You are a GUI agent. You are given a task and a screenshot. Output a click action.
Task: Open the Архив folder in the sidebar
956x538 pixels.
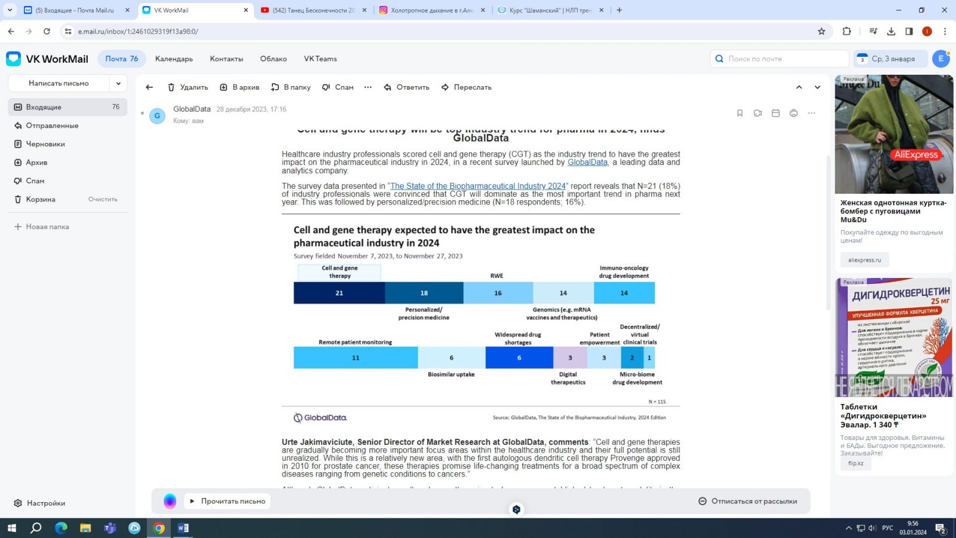[x=68, y=163]
